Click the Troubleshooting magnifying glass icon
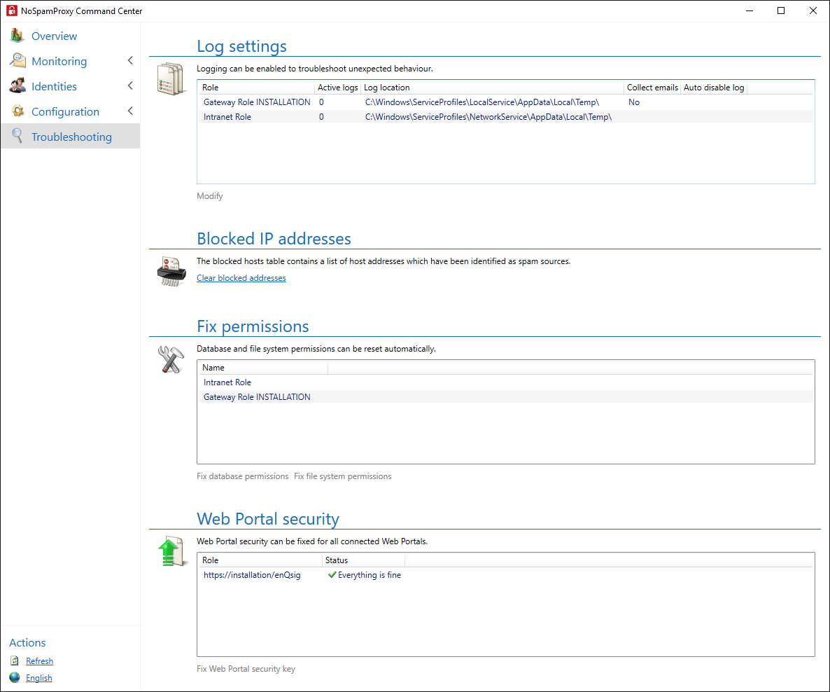The image size is (830, 692). pos(17,136)
